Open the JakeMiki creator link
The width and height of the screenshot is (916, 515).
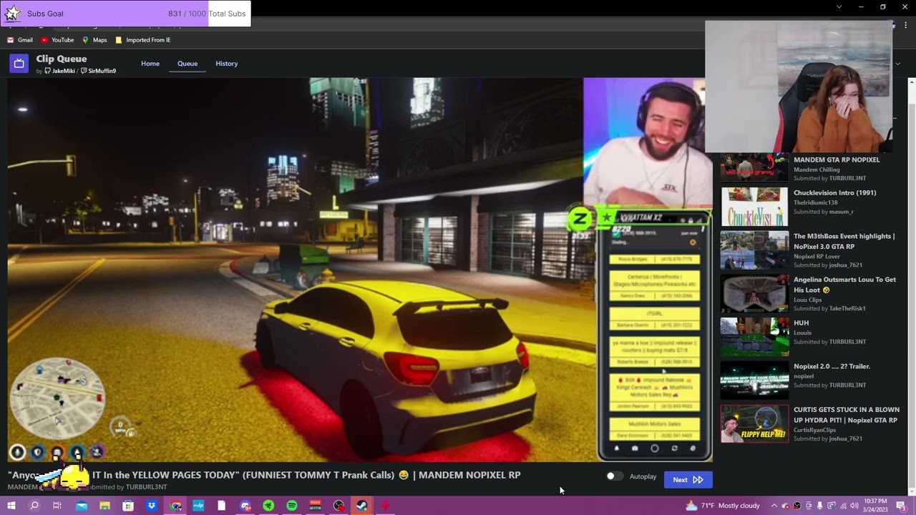59,71
